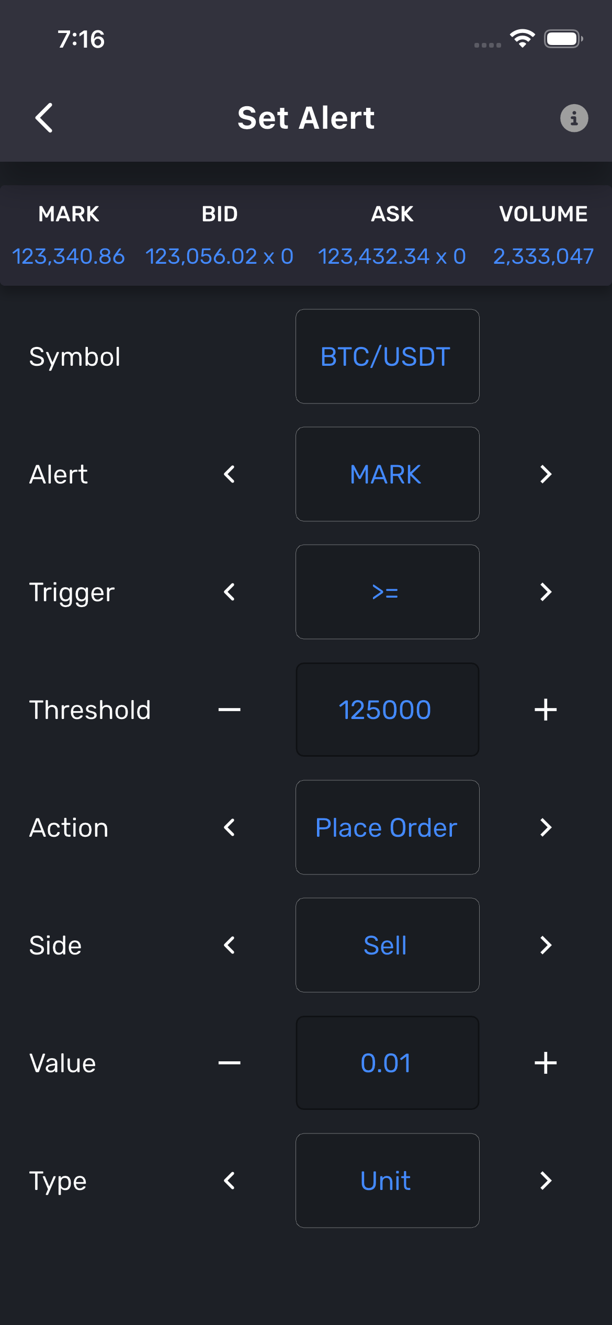
Task: Change Type using right chevron
Action: coord(545,1181)
